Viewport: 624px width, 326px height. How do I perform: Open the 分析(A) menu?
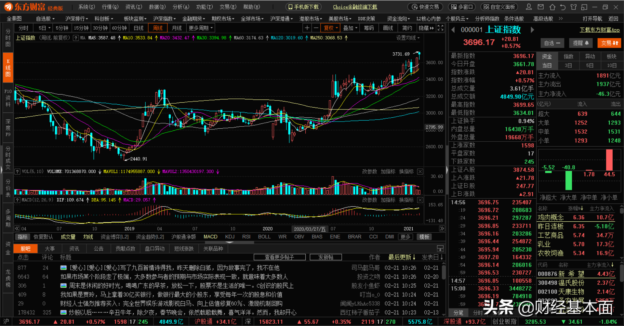point(181,7)
